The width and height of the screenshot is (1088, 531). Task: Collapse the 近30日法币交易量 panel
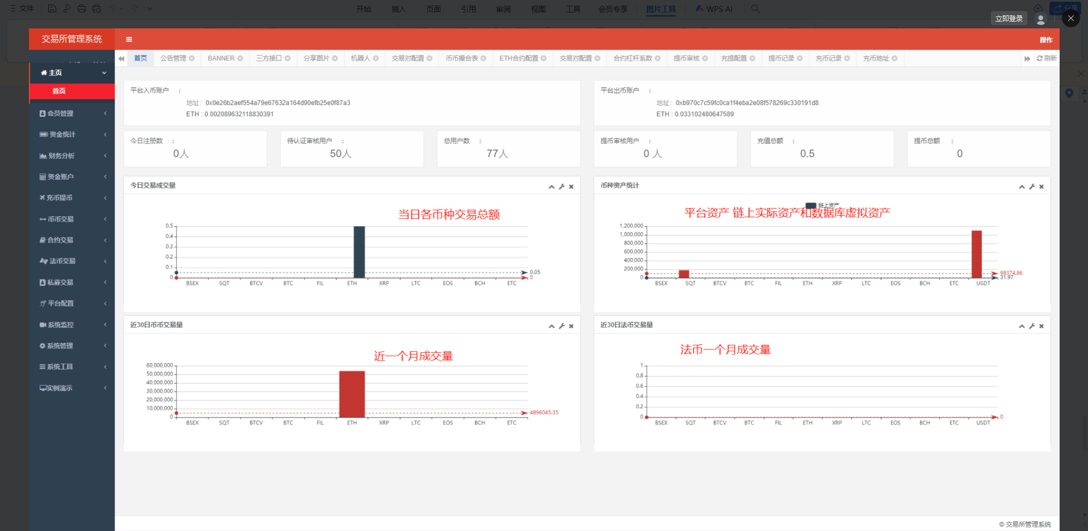click(1022, 326)
